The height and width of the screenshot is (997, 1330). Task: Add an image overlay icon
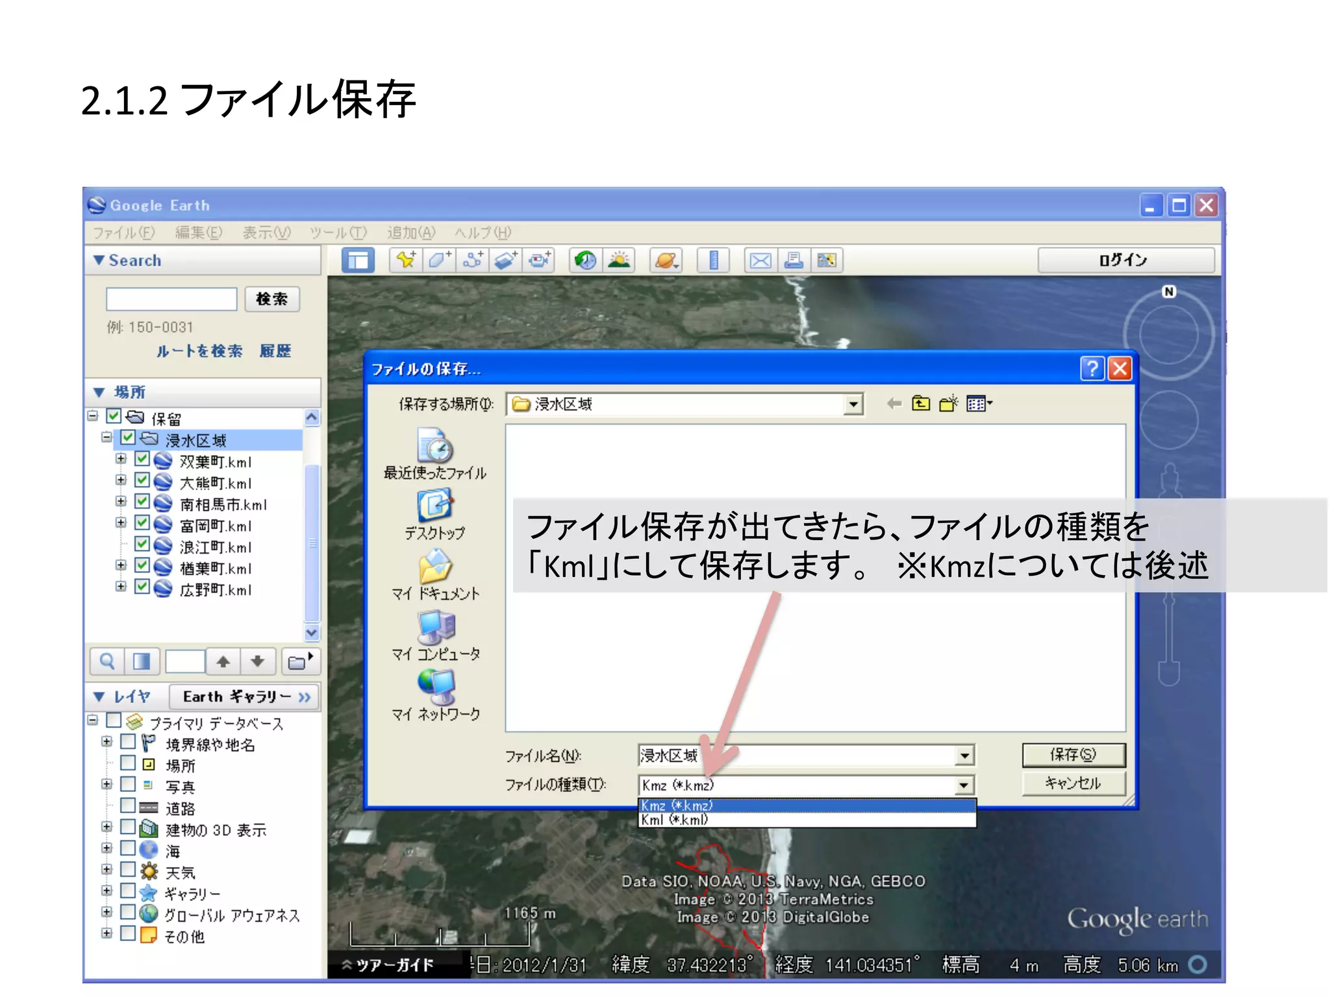[505, 261]
